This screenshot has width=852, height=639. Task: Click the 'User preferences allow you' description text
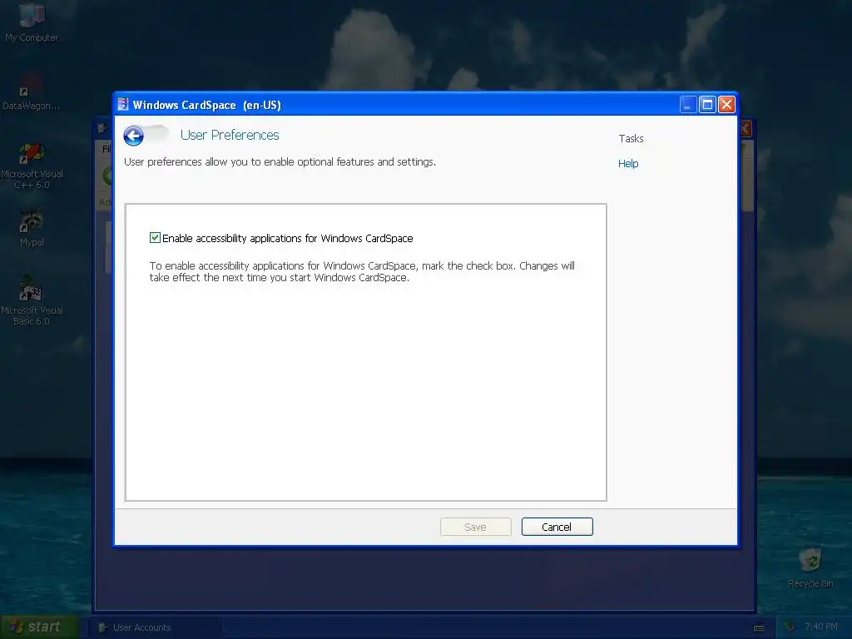pyautogui.click(x=280, y=162)
